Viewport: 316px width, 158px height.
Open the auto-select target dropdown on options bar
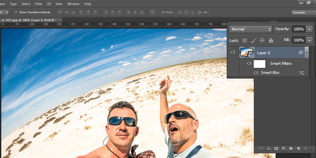pyautogui.click(x=4, y=12)
